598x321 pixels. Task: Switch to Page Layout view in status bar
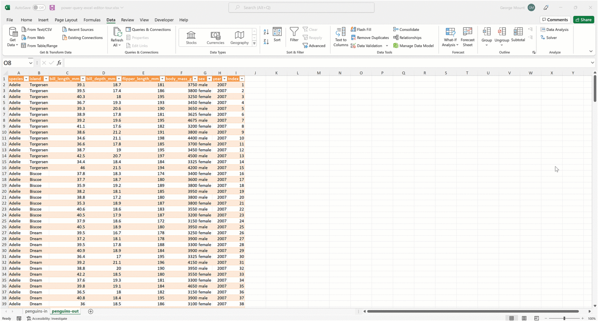click(524, 318)
